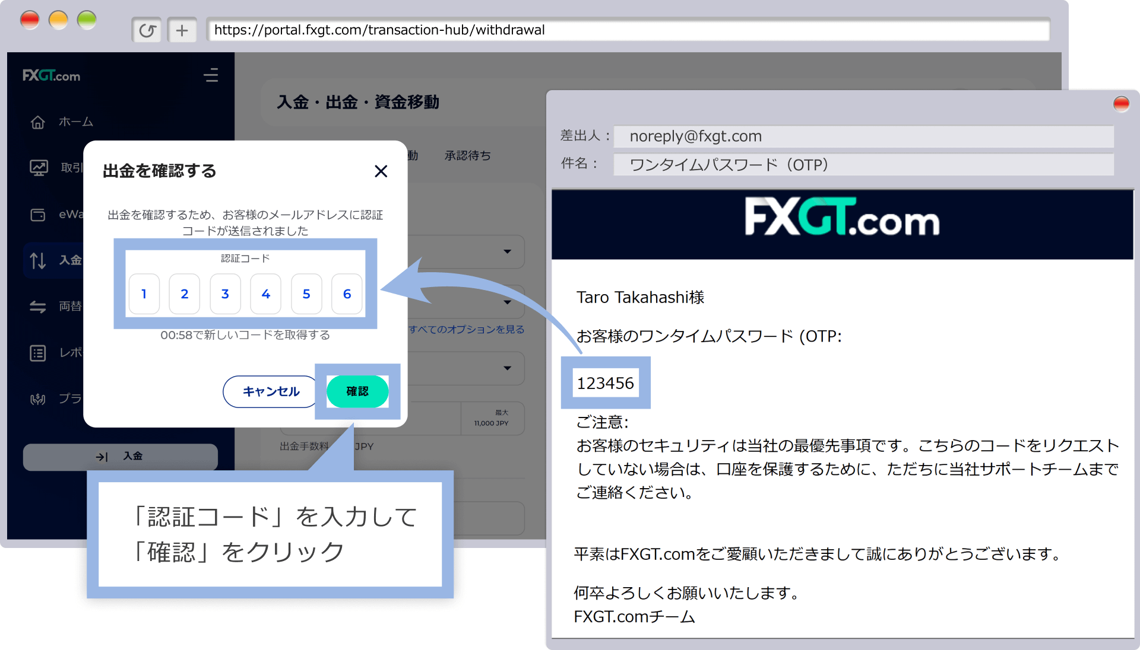Click the home icon in sidebar
The height and width of the screenshot is (650, 1140).
pyautogui.click(x=38, y=122)
